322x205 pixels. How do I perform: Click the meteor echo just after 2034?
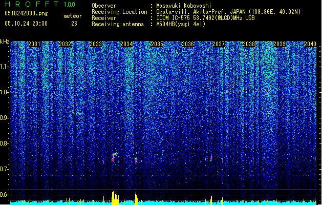136,160
